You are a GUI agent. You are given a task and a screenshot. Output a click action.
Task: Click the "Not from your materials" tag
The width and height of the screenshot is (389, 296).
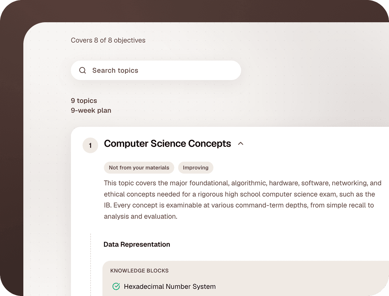(139, 168)
